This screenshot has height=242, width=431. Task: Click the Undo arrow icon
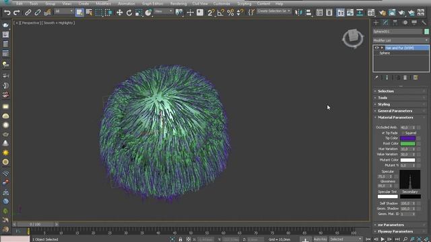point(7,13)
